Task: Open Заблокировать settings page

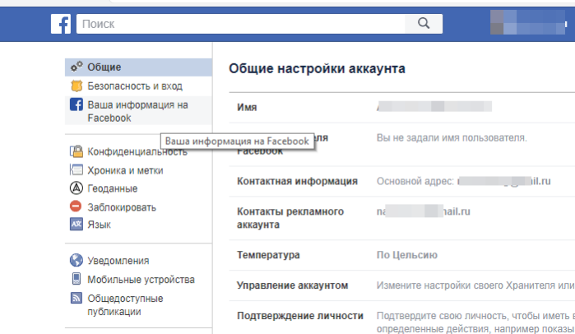Action: [122, 207]
